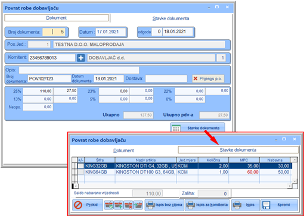Open Dokument tab in front window
304x216 pixels.
pyautogui.click(x=123, y=151)
